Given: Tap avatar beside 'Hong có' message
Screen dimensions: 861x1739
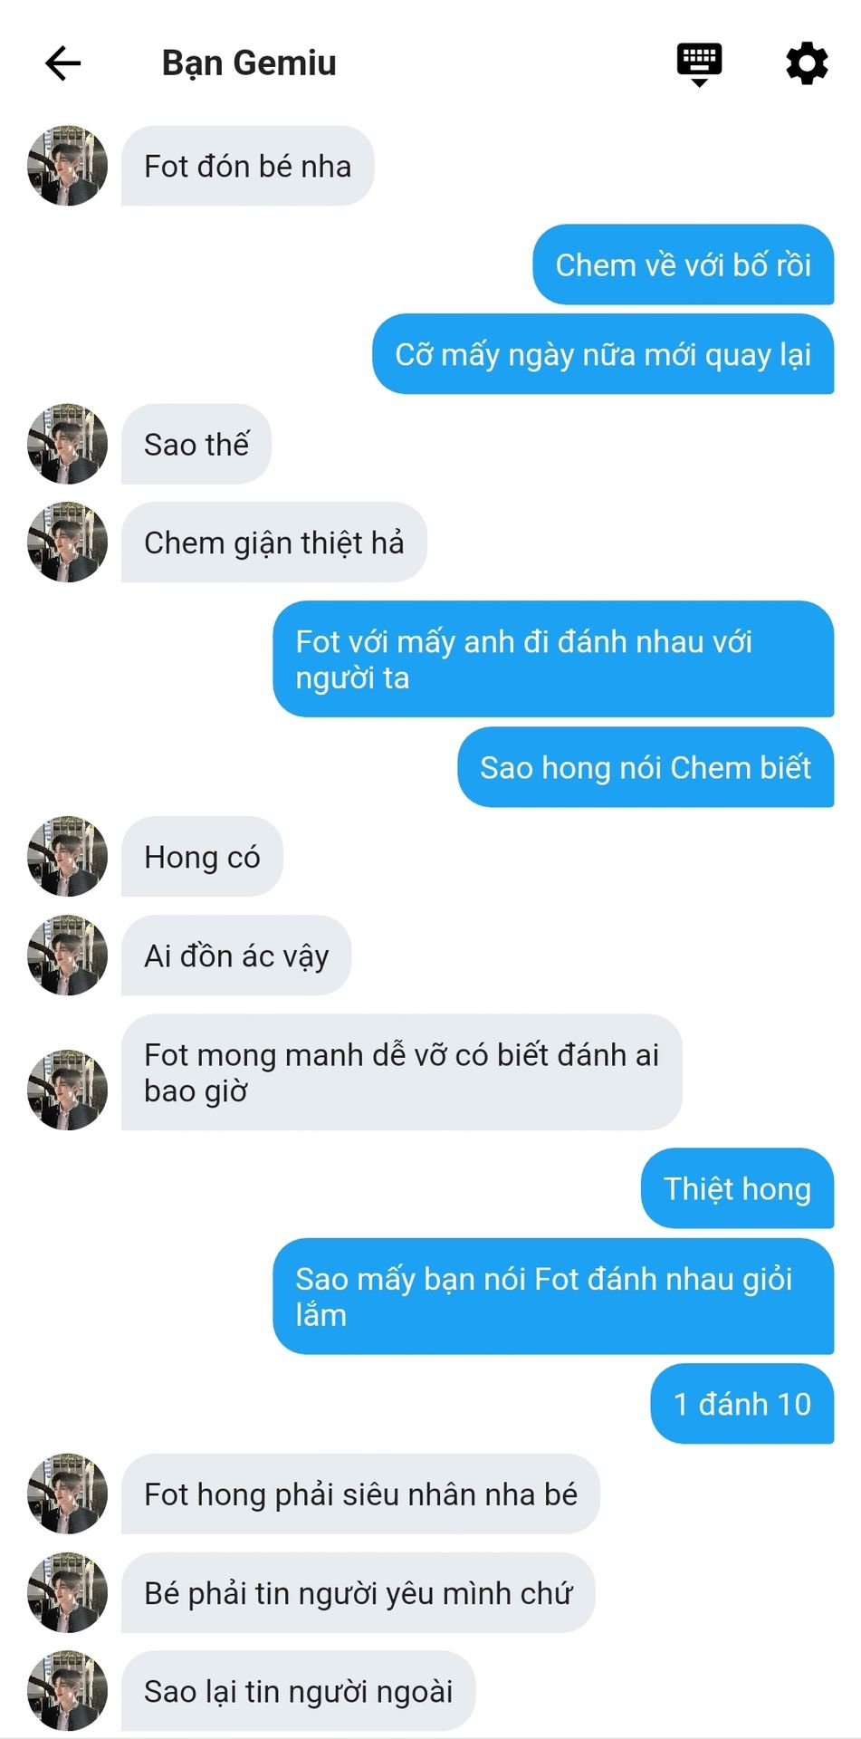Looking at the screenshot, I should pyautogui.click(x=68, y=857).
